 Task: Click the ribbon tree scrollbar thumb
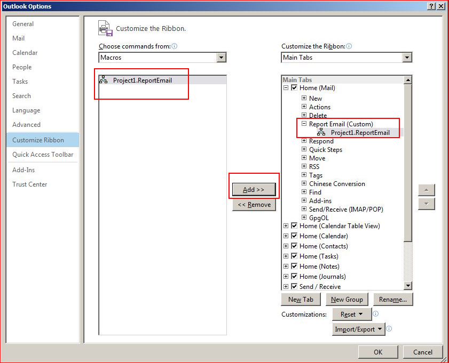coord(408,163)
